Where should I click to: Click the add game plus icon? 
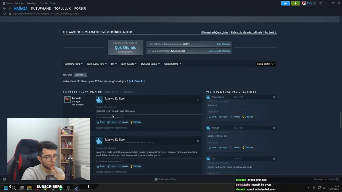(x=4, y=179)
